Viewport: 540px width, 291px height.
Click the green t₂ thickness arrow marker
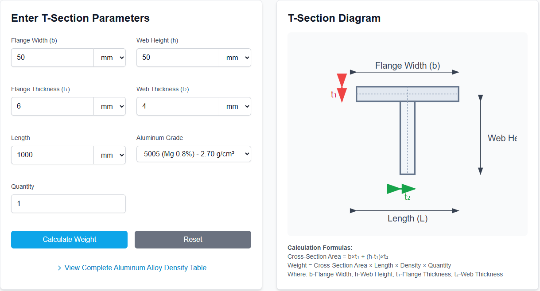(401, 189)
